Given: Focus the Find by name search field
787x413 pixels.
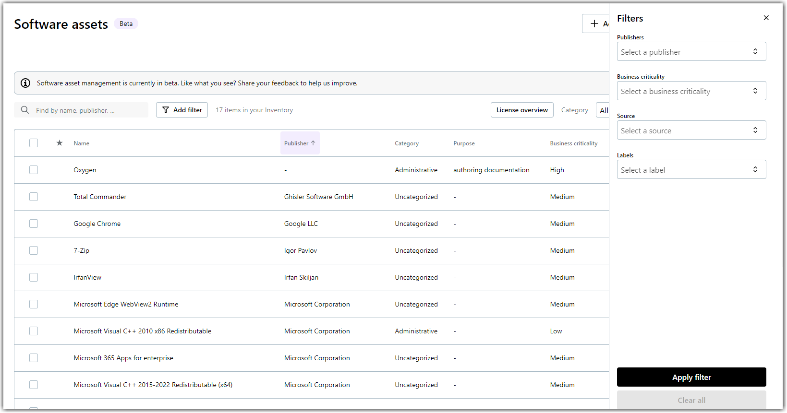Looking at the screenshot, I should click(81, 110).
